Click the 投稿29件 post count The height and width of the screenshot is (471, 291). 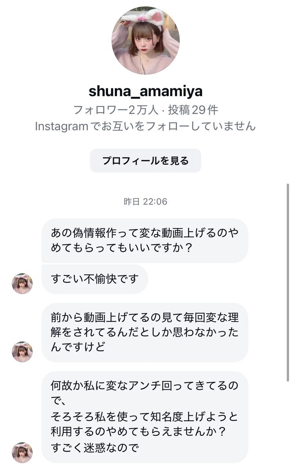pyautogui.click(x=193, y=110)
